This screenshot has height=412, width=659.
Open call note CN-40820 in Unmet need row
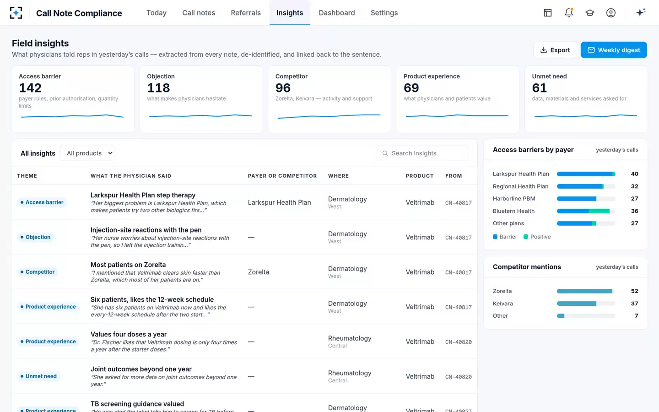tap(459, 377)
